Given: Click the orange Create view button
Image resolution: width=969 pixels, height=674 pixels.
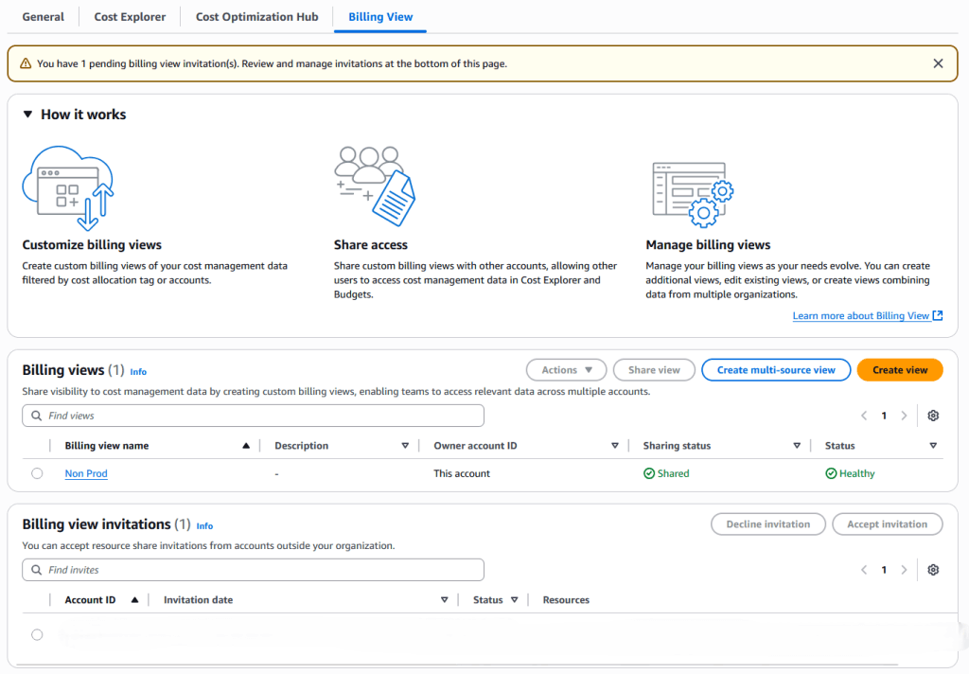Looking at the screenshot, I should (x=899, y=370).
